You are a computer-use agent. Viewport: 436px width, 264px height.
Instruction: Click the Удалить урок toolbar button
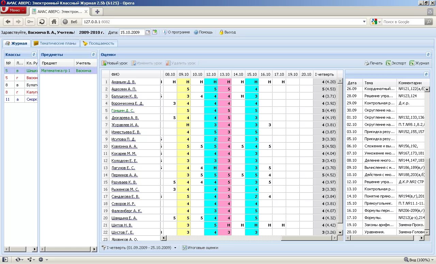(x=181, y=63)
